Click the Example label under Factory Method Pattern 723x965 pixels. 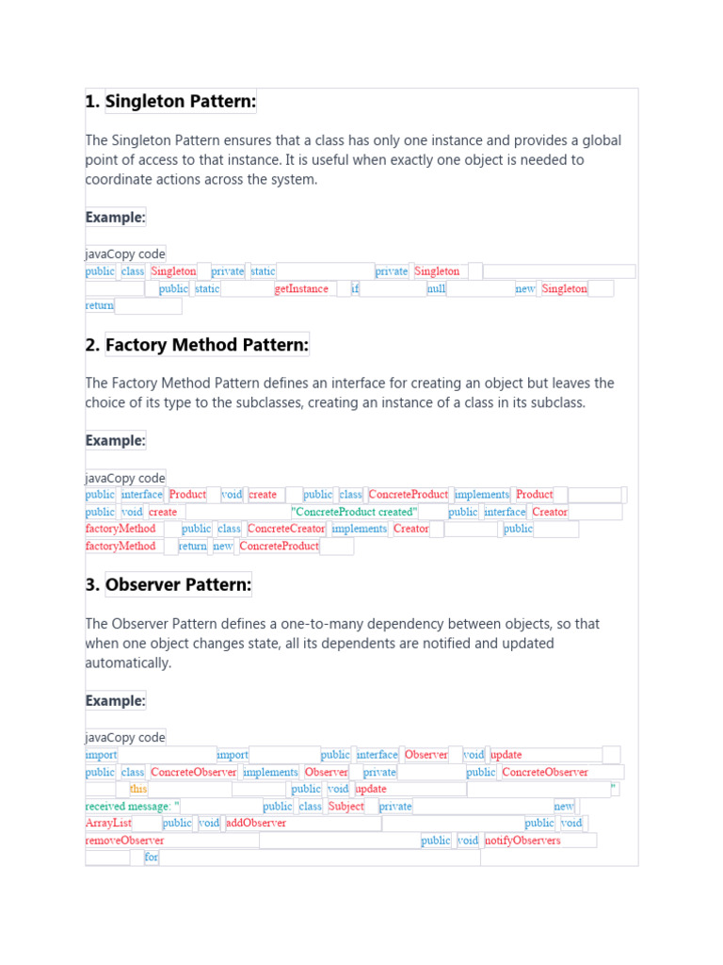(116, 440)
